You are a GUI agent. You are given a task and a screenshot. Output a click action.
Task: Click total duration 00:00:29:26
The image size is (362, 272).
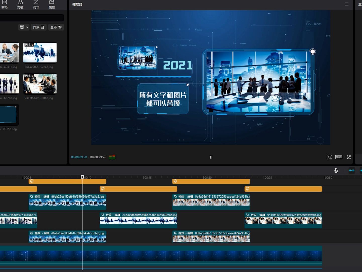pos(98,157)
